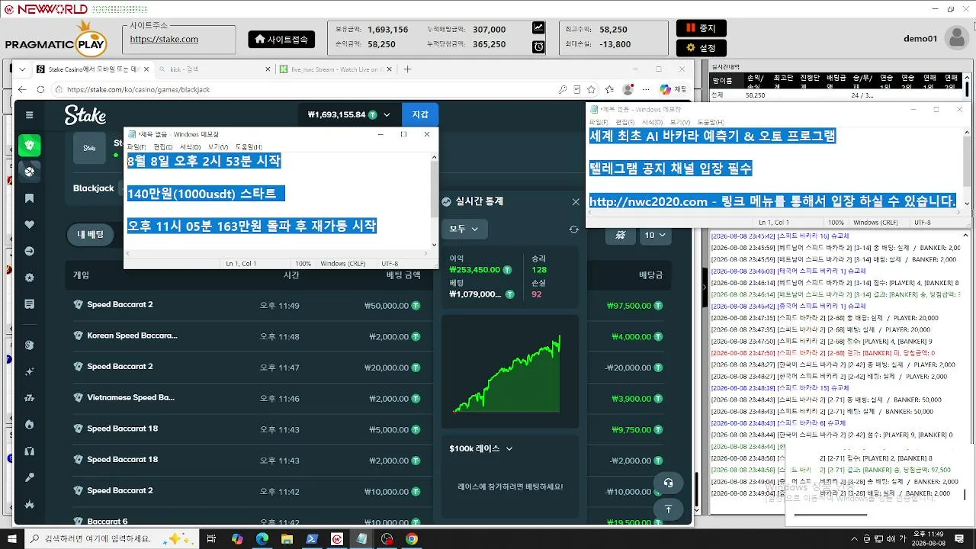Switch to the kick search tab
Screen dimensions: 976x549
(x=213, y=69)
